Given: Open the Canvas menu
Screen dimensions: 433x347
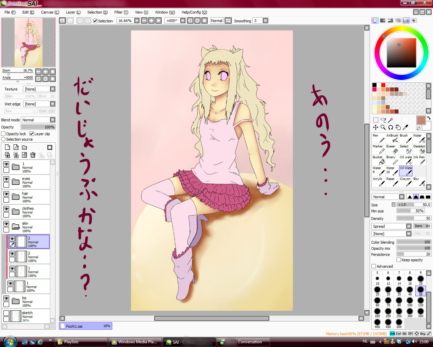Looking at the screenshot, I should pos(50,12).
